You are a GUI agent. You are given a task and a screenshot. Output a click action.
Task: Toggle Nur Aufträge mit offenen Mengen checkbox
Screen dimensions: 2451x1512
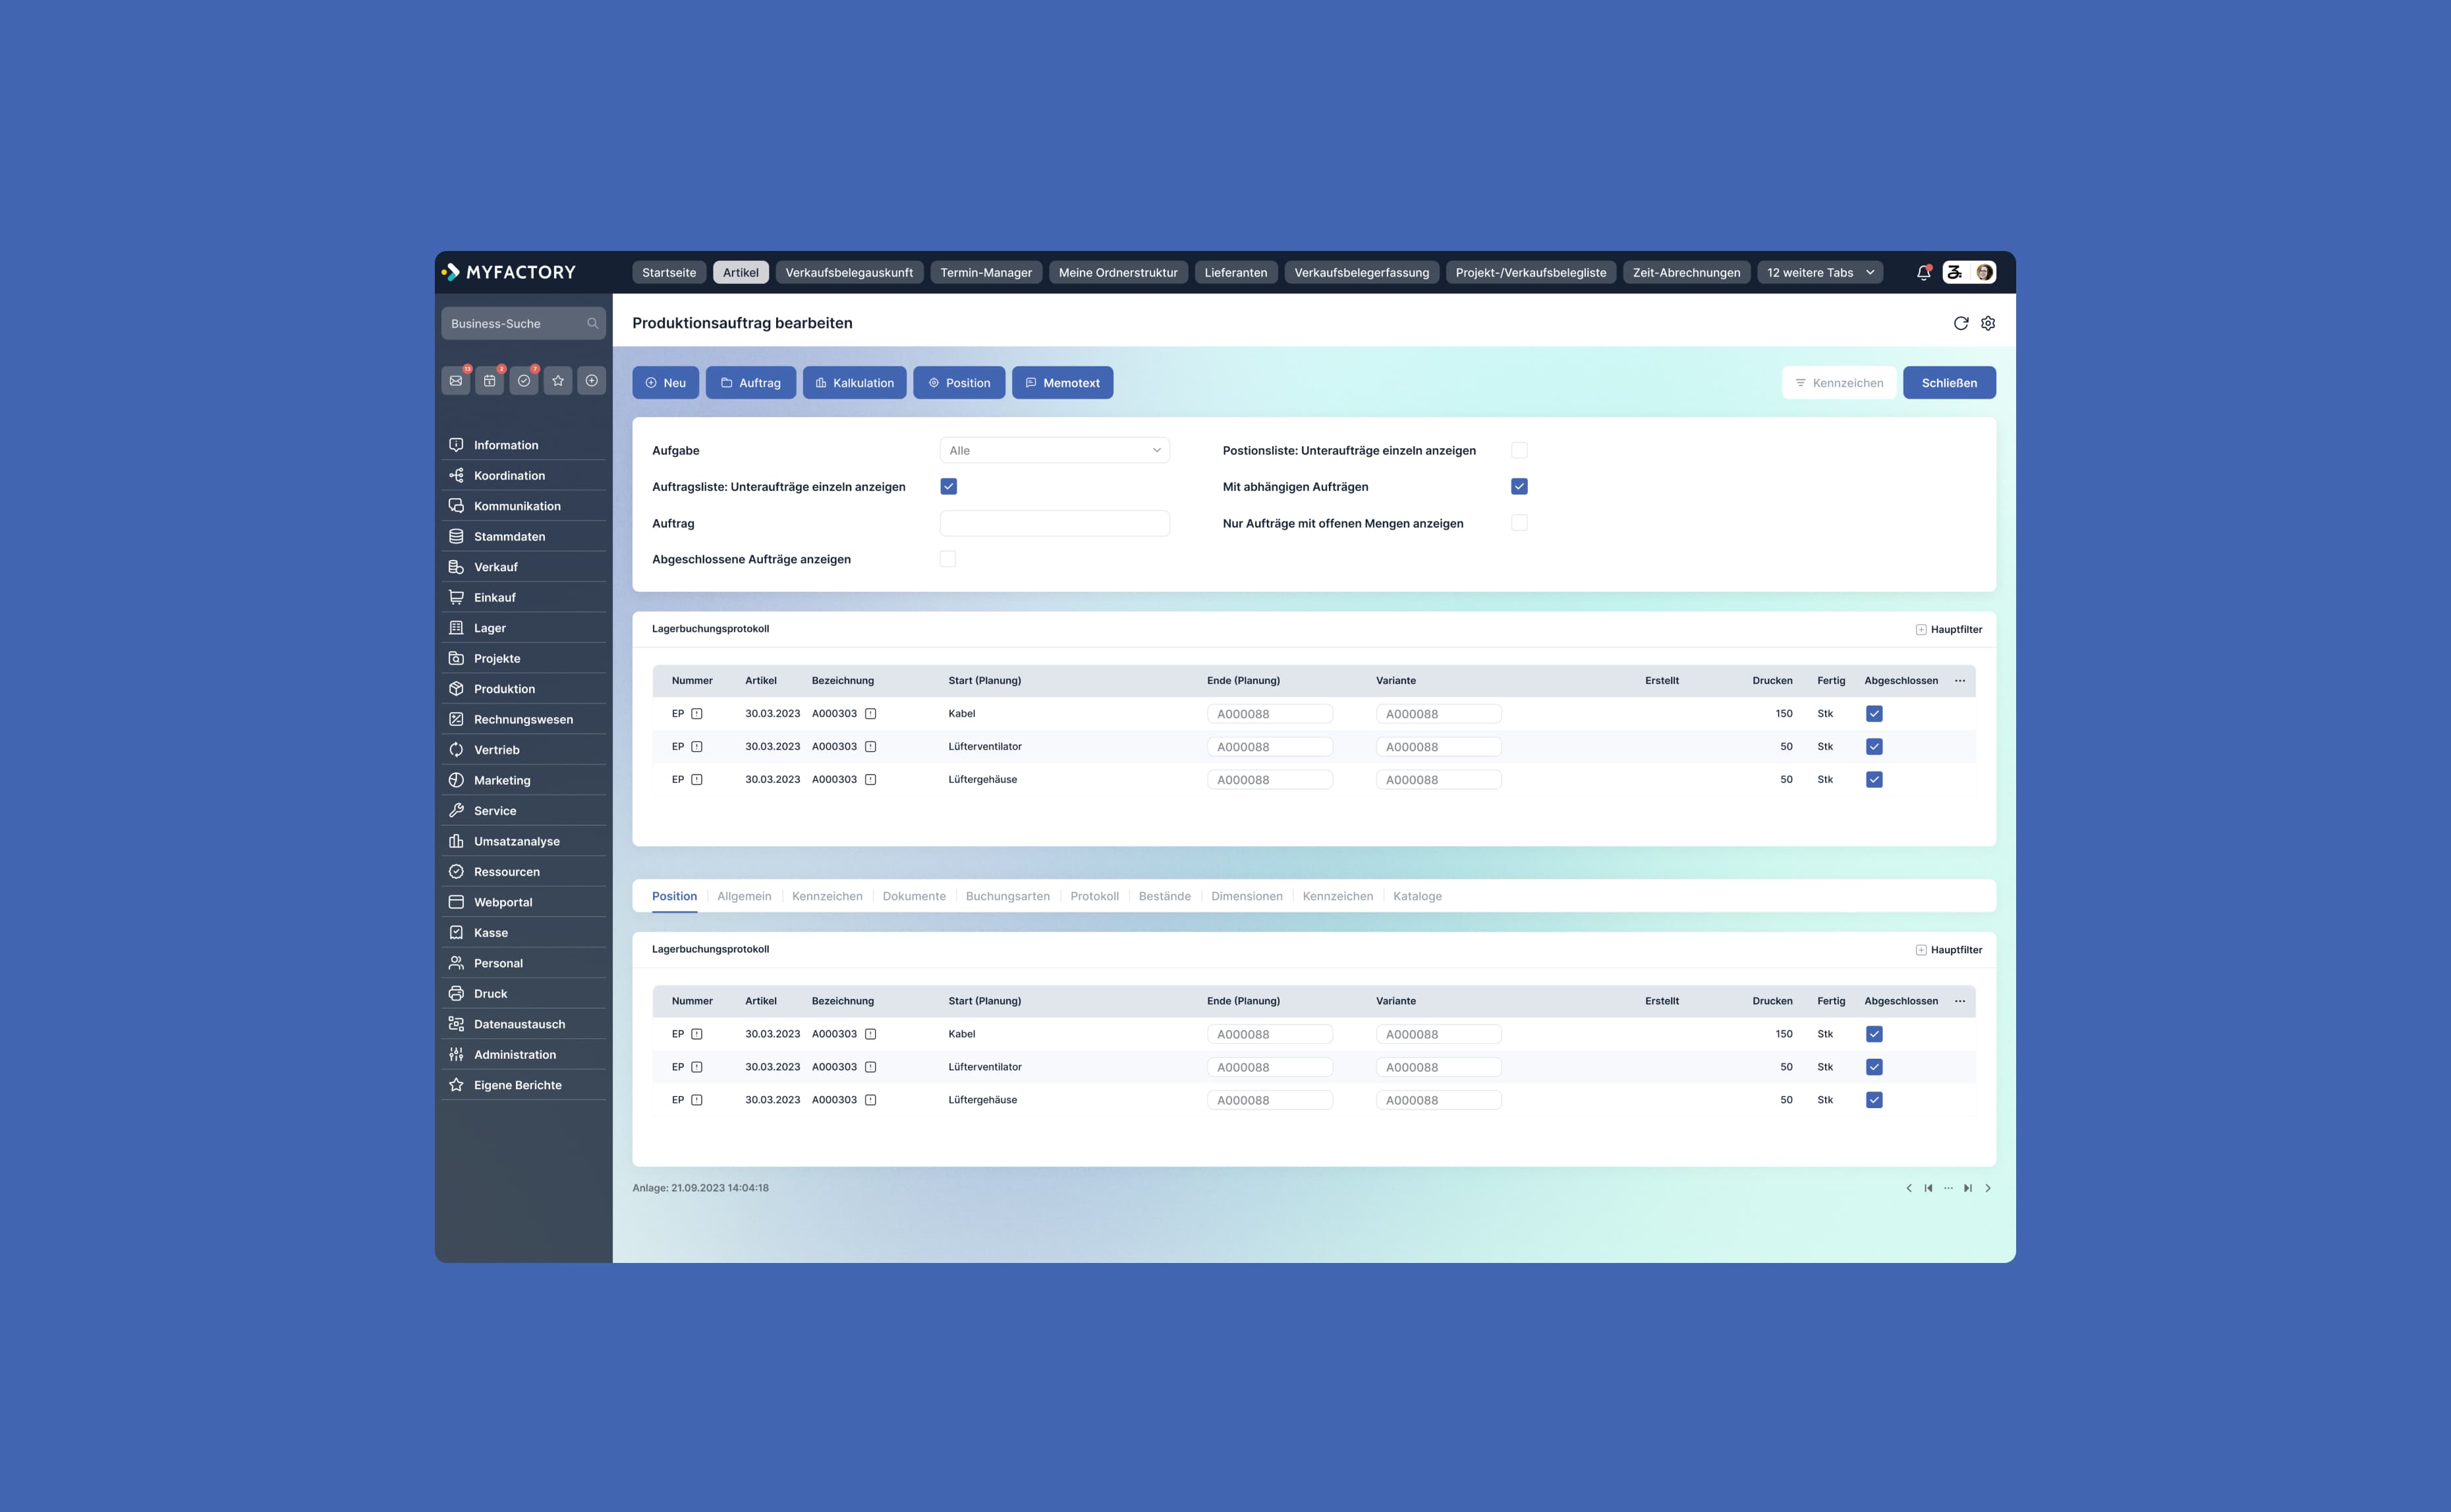(x=1519, y=523)
